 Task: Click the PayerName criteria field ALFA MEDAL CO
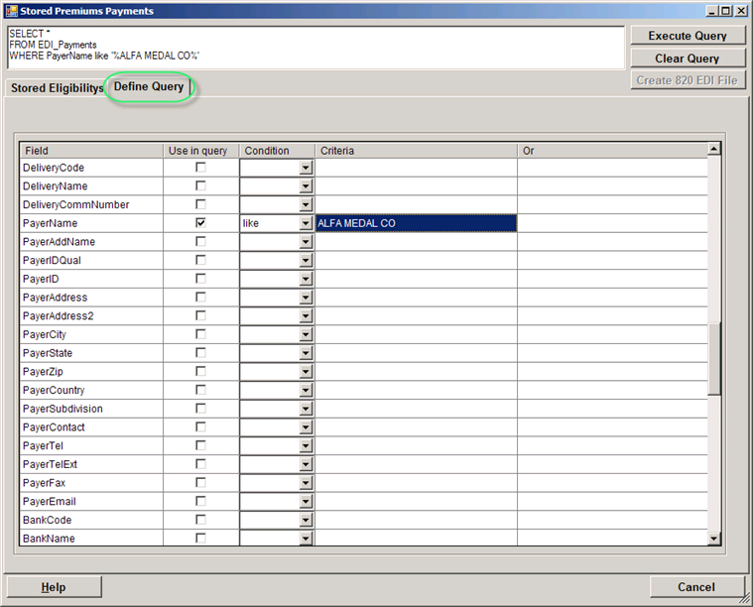pyautogui.click(x=415, y=223)
